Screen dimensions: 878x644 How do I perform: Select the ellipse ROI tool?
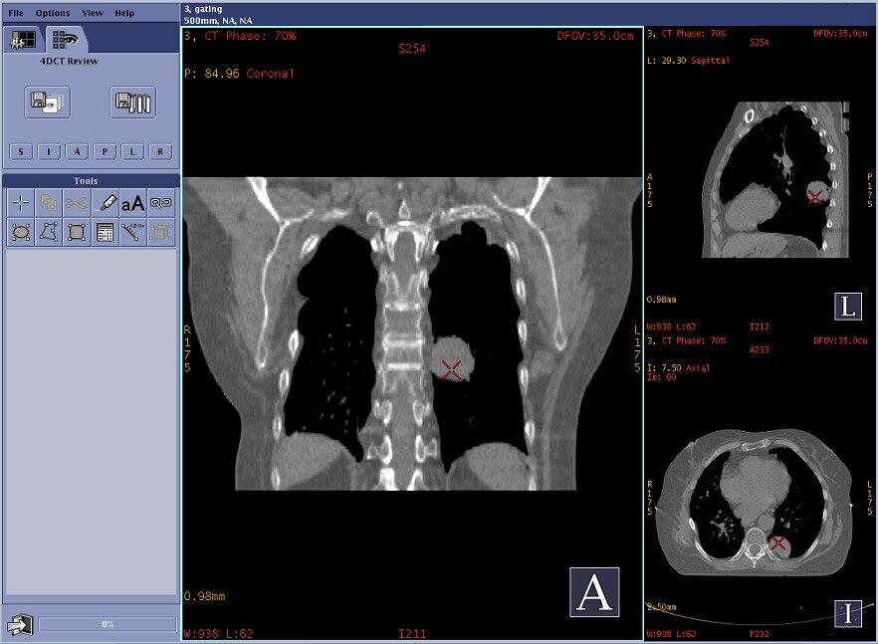point(20,232)
